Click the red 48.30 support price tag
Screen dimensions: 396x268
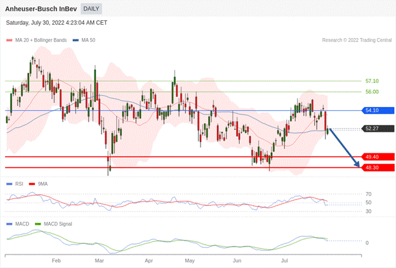click(x=378, y=167)
